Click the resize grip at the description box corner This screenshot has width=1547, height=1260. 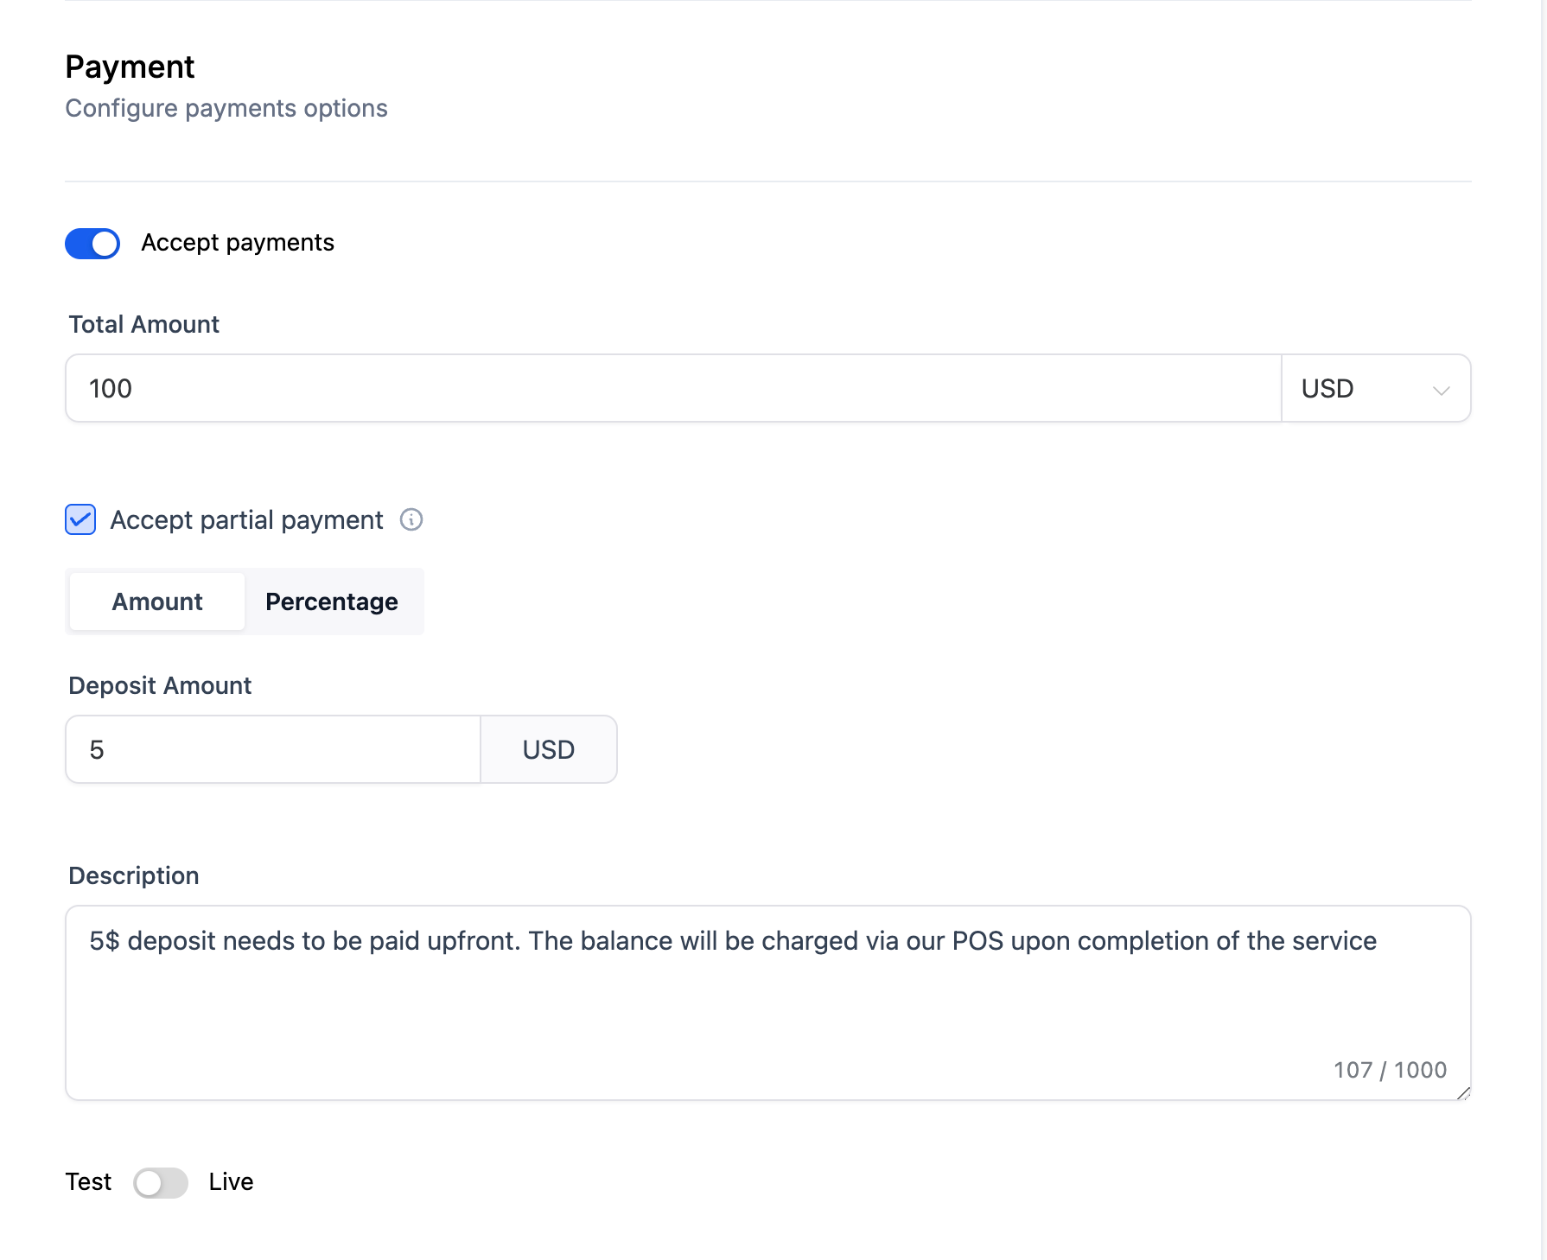1462,1092
